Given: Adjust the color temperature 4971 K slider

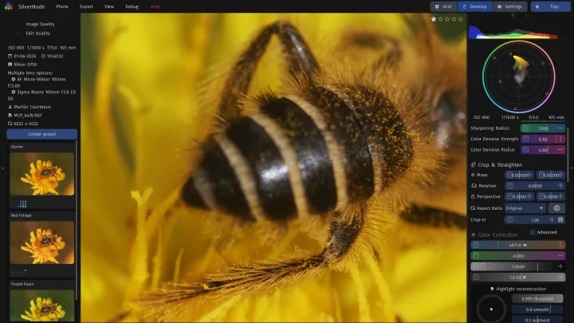Looking at the screenshot, I should click(517, 245).
